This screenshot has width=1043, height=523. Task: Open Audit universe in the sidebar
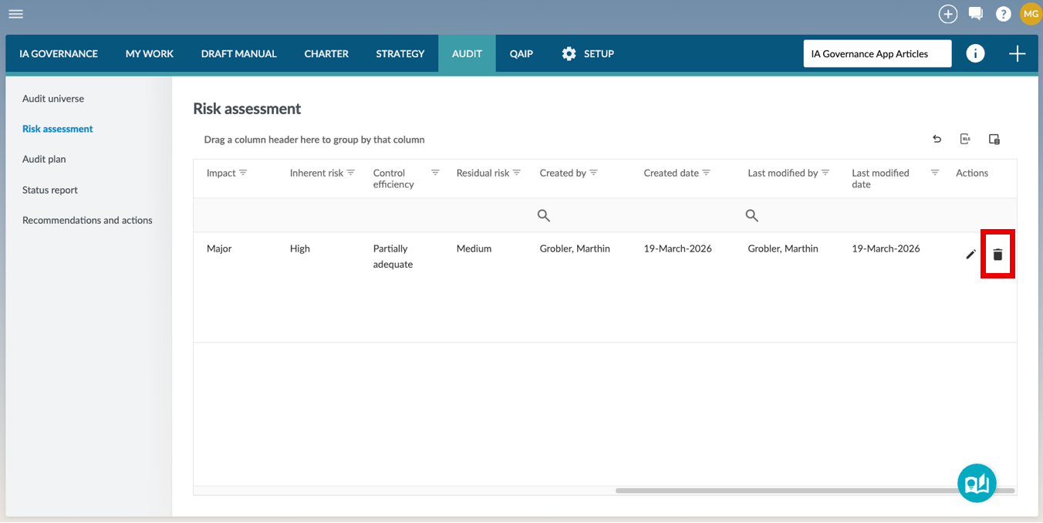coord(53,99)
